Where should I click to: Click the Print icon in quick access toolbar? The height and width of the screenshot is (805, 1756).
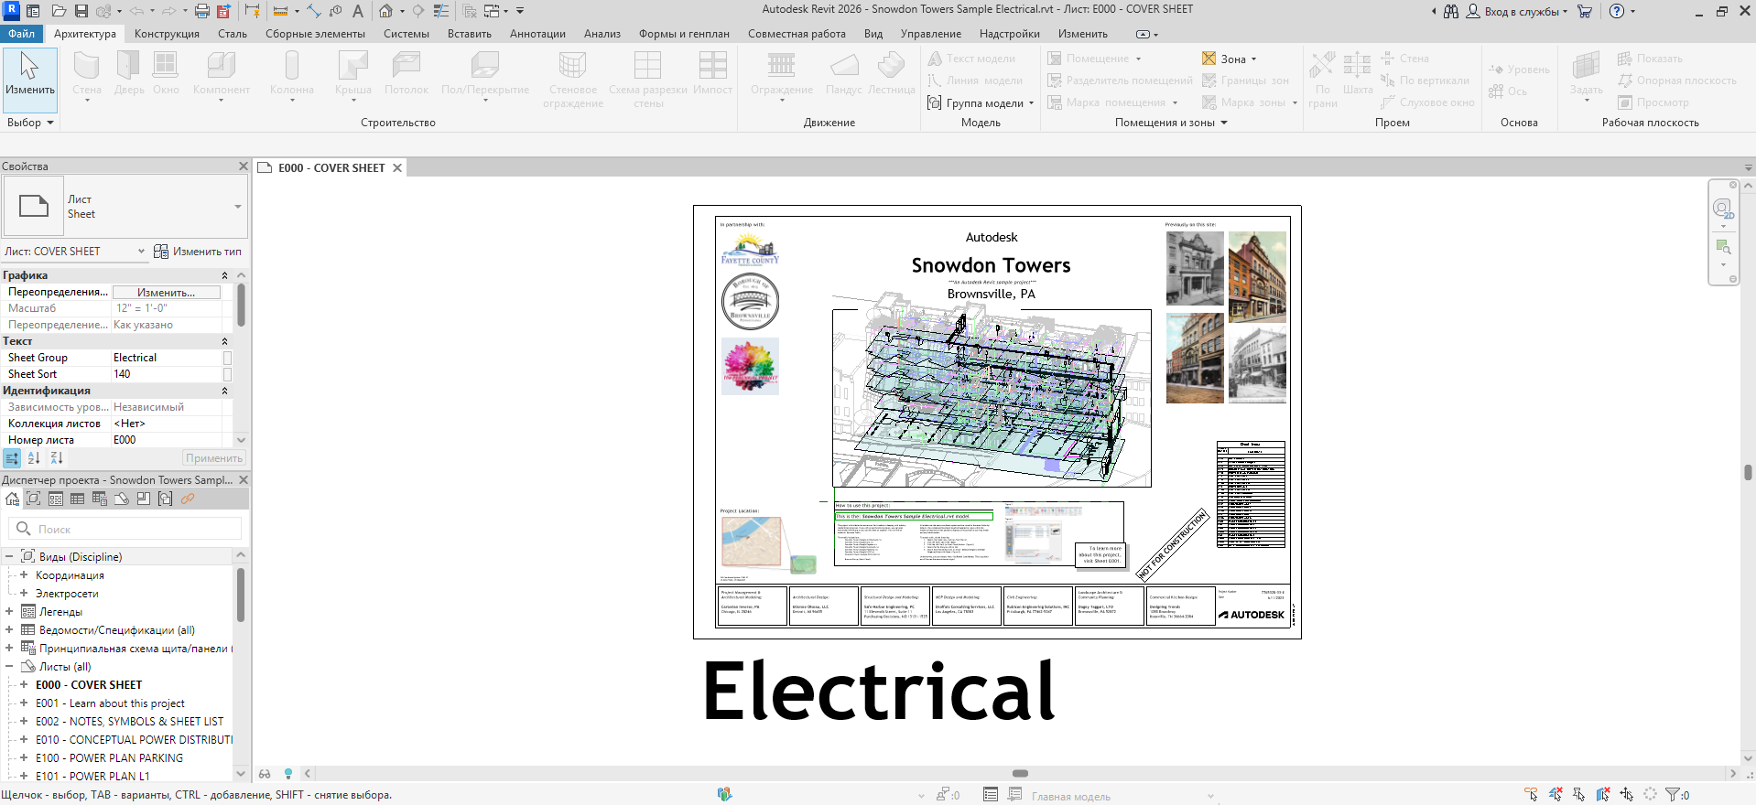[x=201, y=11]
